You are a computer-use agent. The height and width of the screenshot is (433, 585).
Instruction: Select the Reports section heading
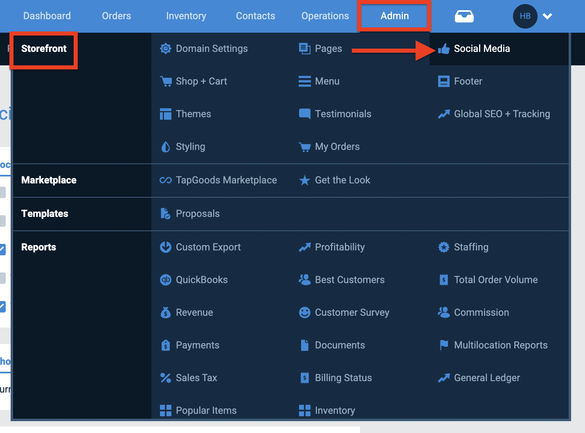click(38, 247)
